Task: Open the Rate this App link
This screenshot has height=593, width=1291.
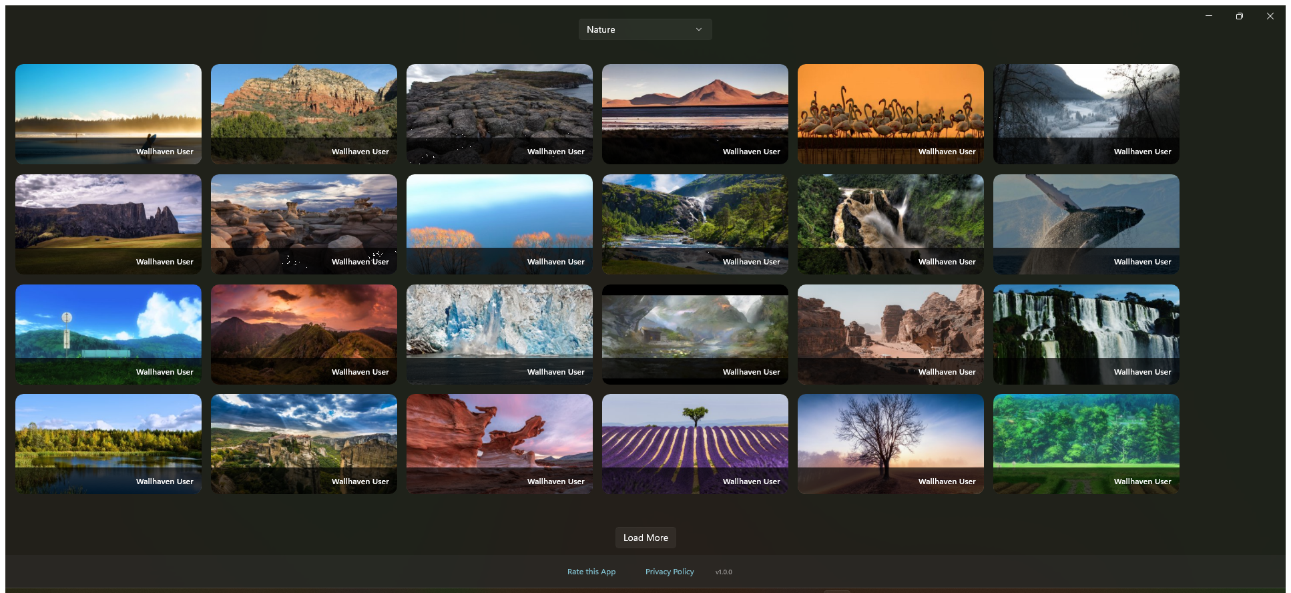Action: [591, 572]
